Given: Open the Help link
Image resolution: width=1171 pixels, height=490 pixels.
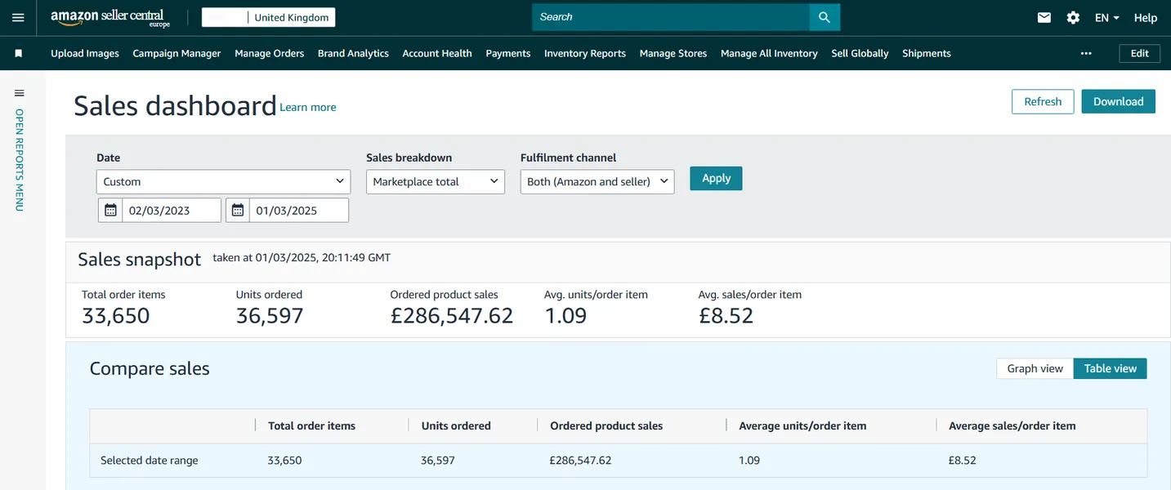Looking at the screenshot, I should (1146, 17).
